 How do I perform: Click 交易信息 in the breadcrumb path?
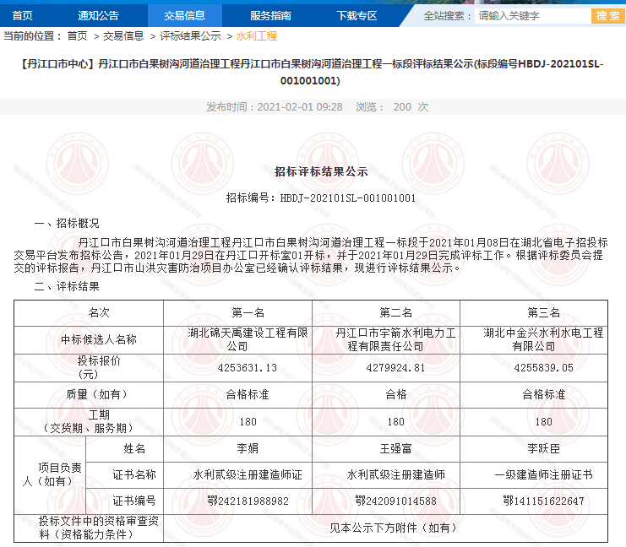(x=123, y=36)
